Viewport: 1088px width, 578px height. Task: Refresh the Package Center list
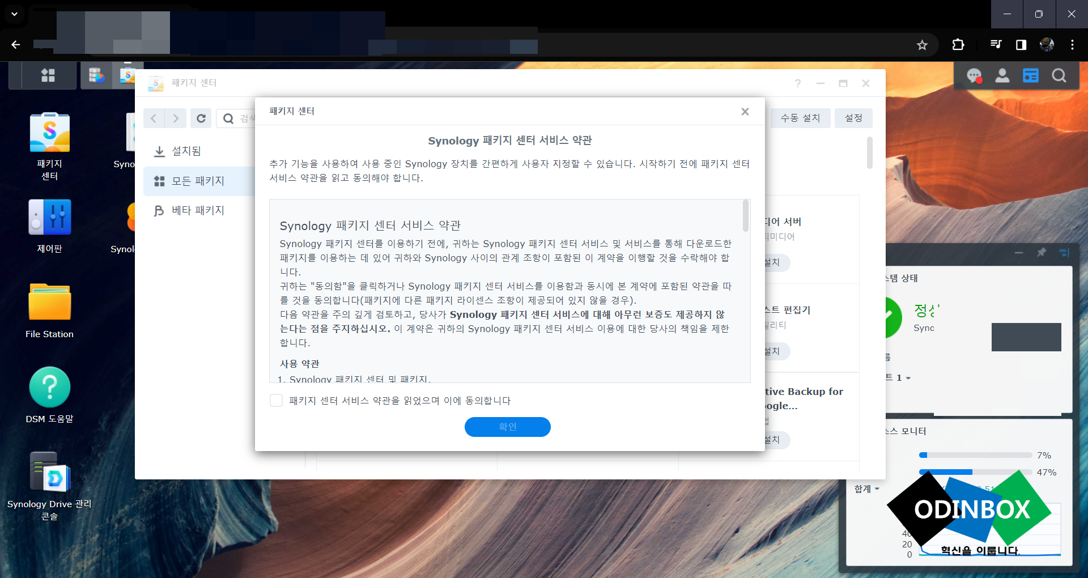pyautogui.click(x=201, y=118)
